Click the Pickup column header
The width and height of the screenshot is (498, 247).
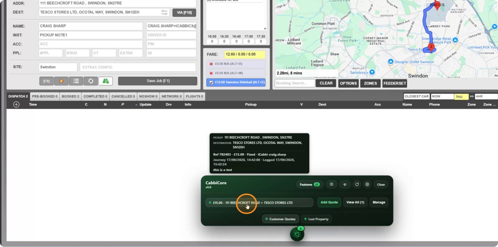tap(251, 104)
